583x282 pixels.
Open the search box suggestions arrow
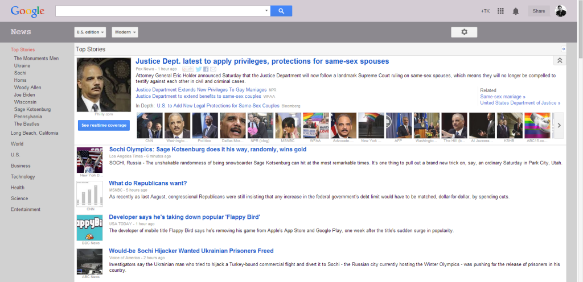click(x=266, y=11)
